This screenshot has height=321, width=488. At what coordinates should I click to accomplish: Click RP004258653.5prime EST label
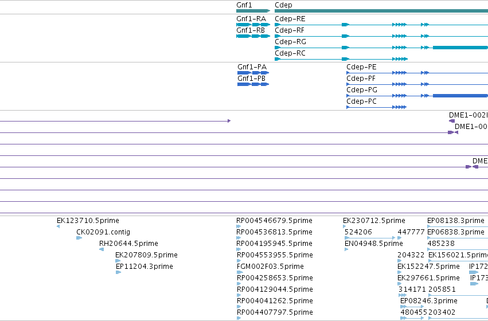pyautogui.click(x=275, y=278)
